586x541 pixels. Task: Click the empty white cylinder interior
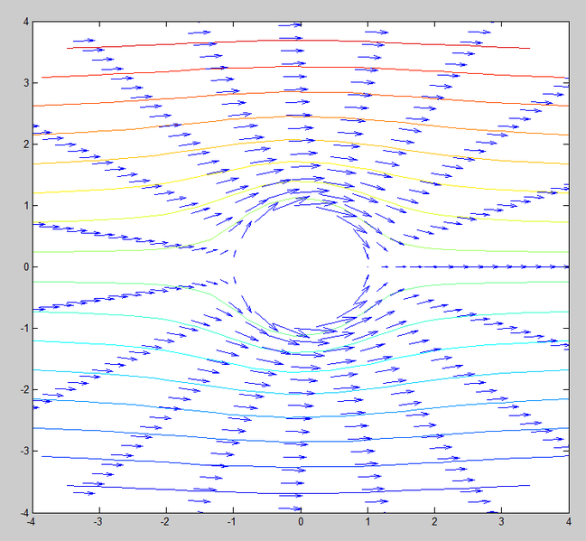pyautogui.click(x=301, y=266)
